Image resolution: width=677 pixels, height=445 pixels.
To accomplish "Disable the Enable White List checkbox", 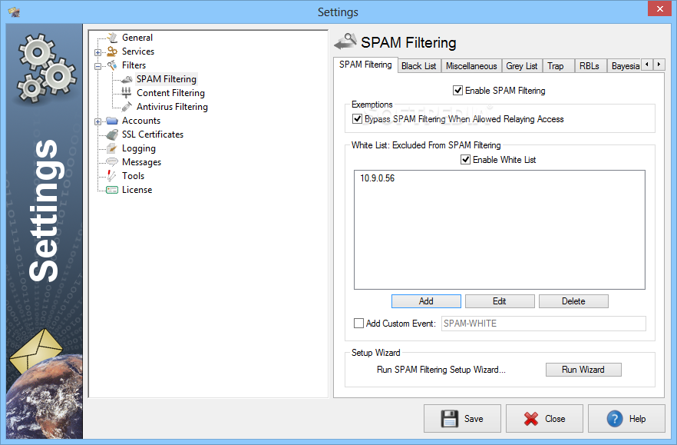I will [x=465, y=160].
